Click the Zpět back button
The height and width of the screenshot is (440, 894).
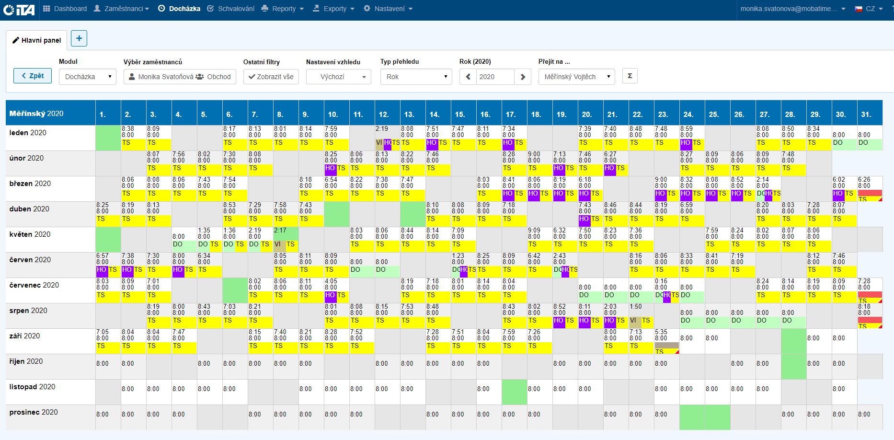(x=33, y=76)
